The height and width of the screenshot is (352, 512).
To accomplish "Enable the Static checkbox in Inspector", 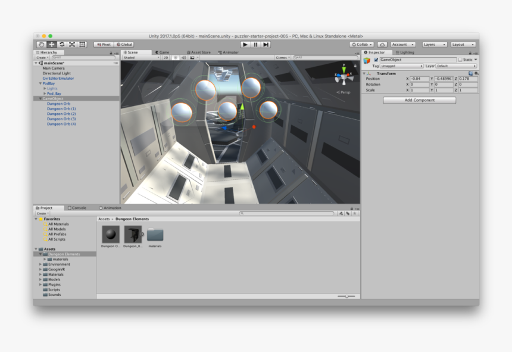I will pyautogui.click(x=460, y=59).
